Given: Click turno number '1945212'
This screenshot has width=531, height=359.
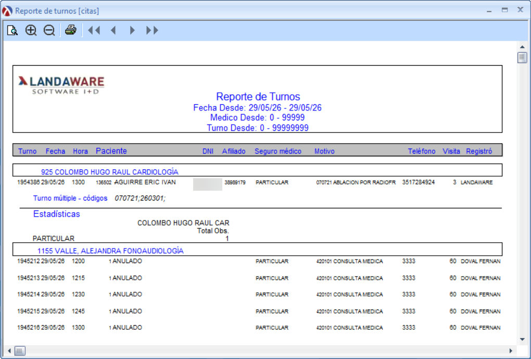Looking at the screenshot, I should (29, 262).
